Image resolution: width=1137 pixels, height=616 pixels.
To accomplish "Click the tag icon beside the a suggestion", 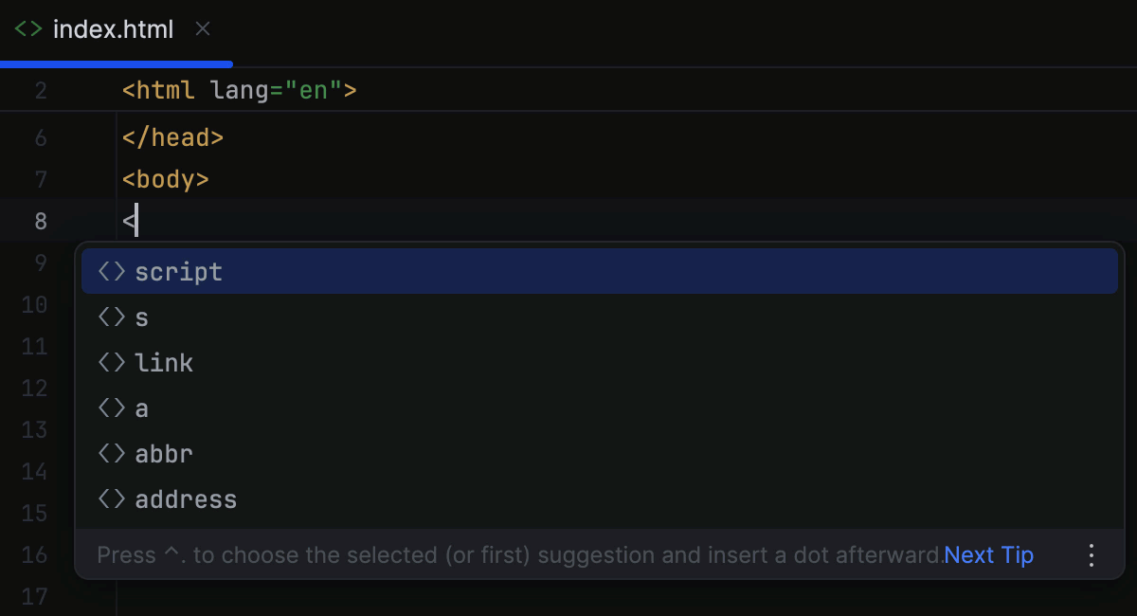I will tap(110, 408).
